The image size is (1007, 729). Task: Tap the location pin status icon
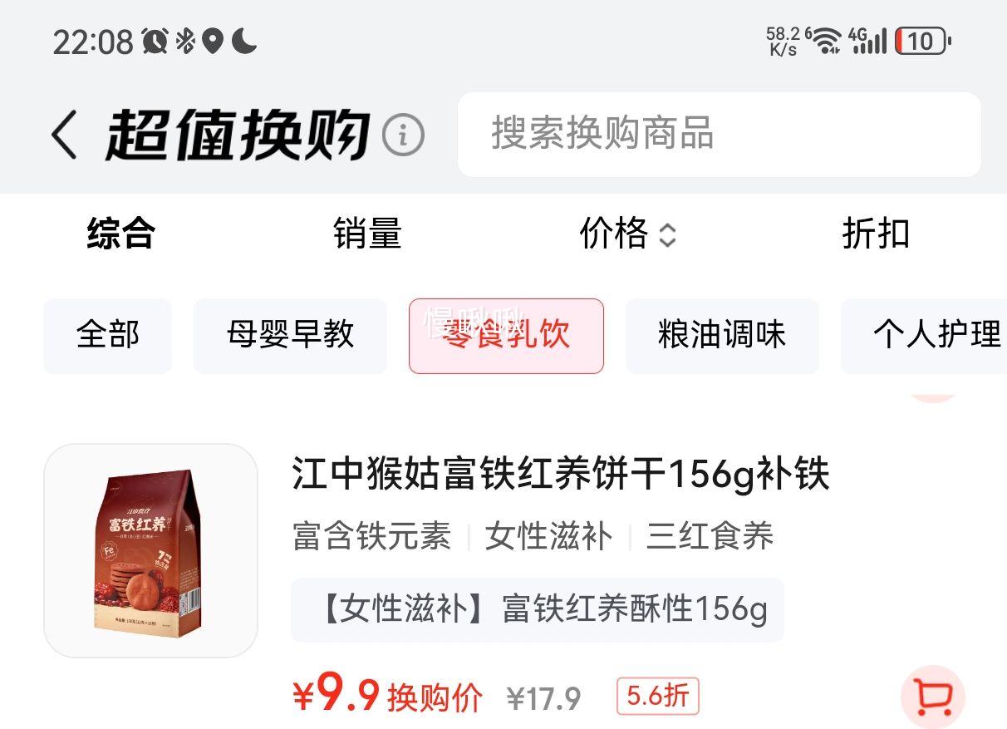pyautogui.click(x=213, y=41)
